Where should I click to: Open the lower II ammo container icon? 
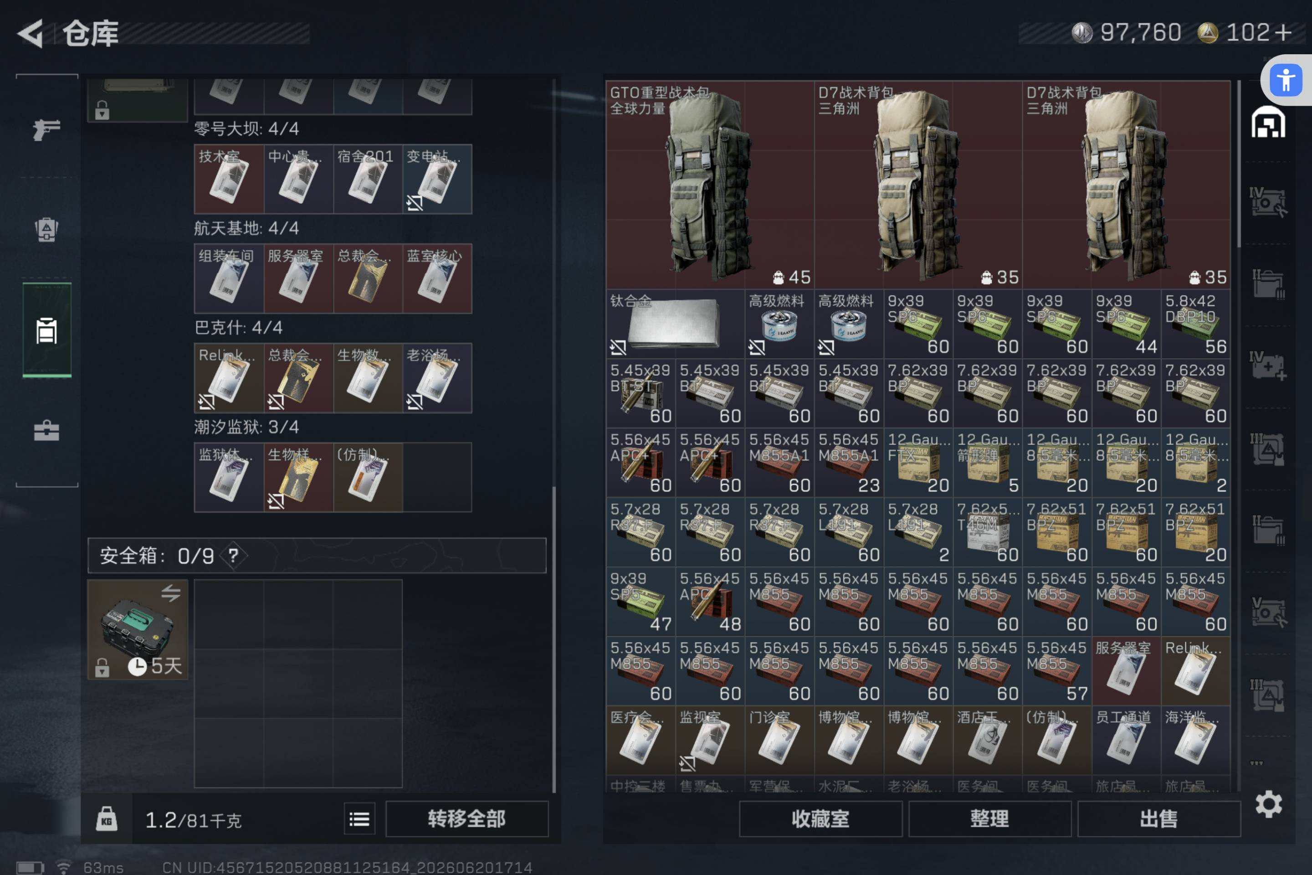(x=1267, y=530)
